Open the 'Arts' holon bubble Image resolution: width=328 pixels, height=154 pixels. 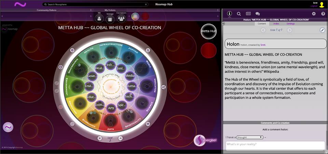click(x=111, y=108)
